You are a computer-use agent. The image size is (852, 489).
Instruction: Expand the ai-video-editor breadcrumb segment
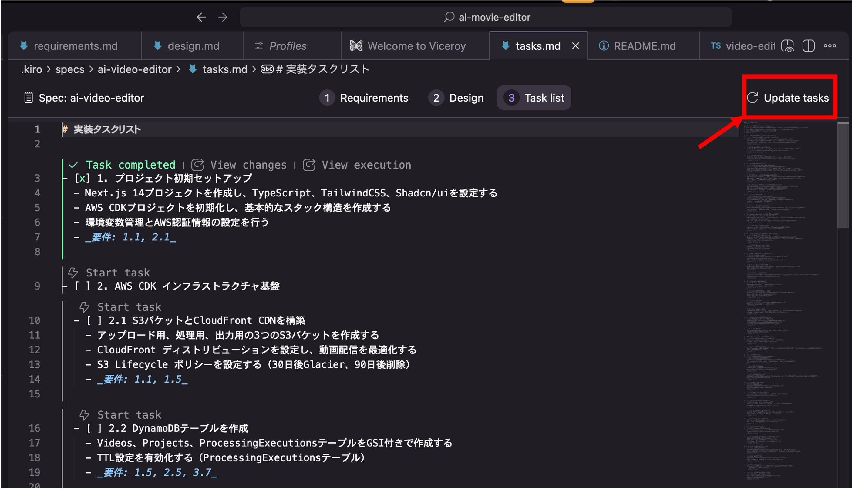pos(134,69)
